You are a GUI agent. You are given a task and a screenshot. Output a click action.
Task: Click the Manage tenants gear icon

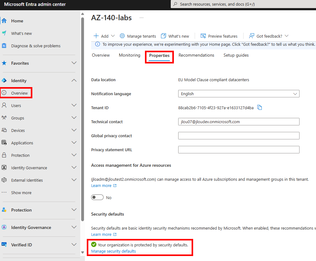click(x=122, y=36)
